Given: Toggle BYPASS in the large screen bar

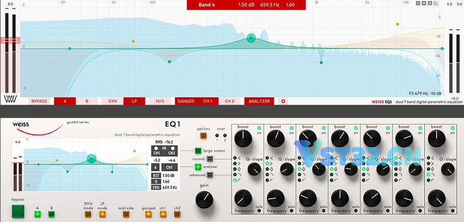Looking at the screenshot, I should pyautogui.click(x=39, y=101).
